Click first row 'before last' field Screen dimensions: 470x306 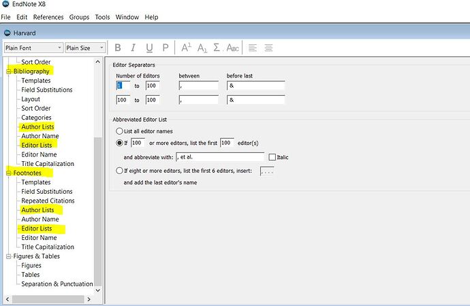255,86
